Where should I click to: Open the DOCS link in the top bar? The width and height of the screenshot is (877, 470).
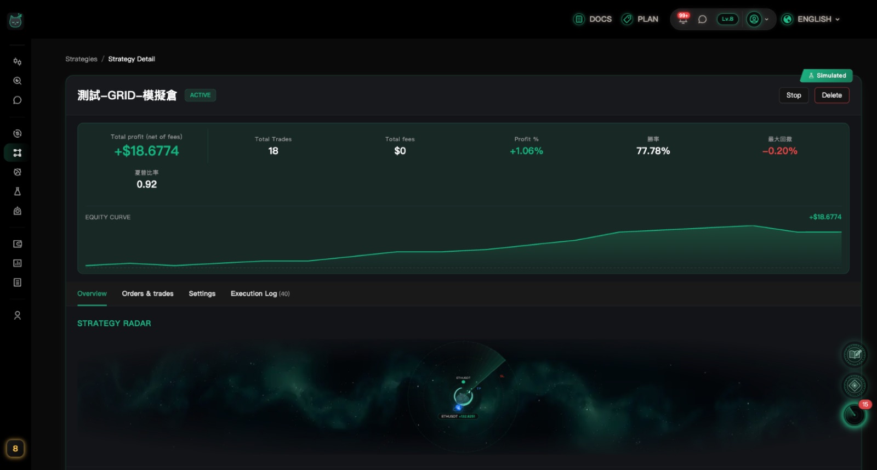593,19
